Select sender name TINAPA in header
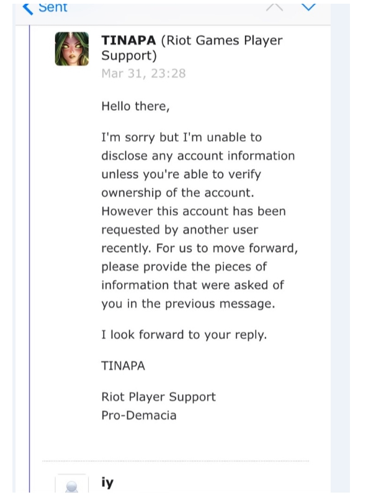This screenshot has height=500, width=371. click(128, 40)
